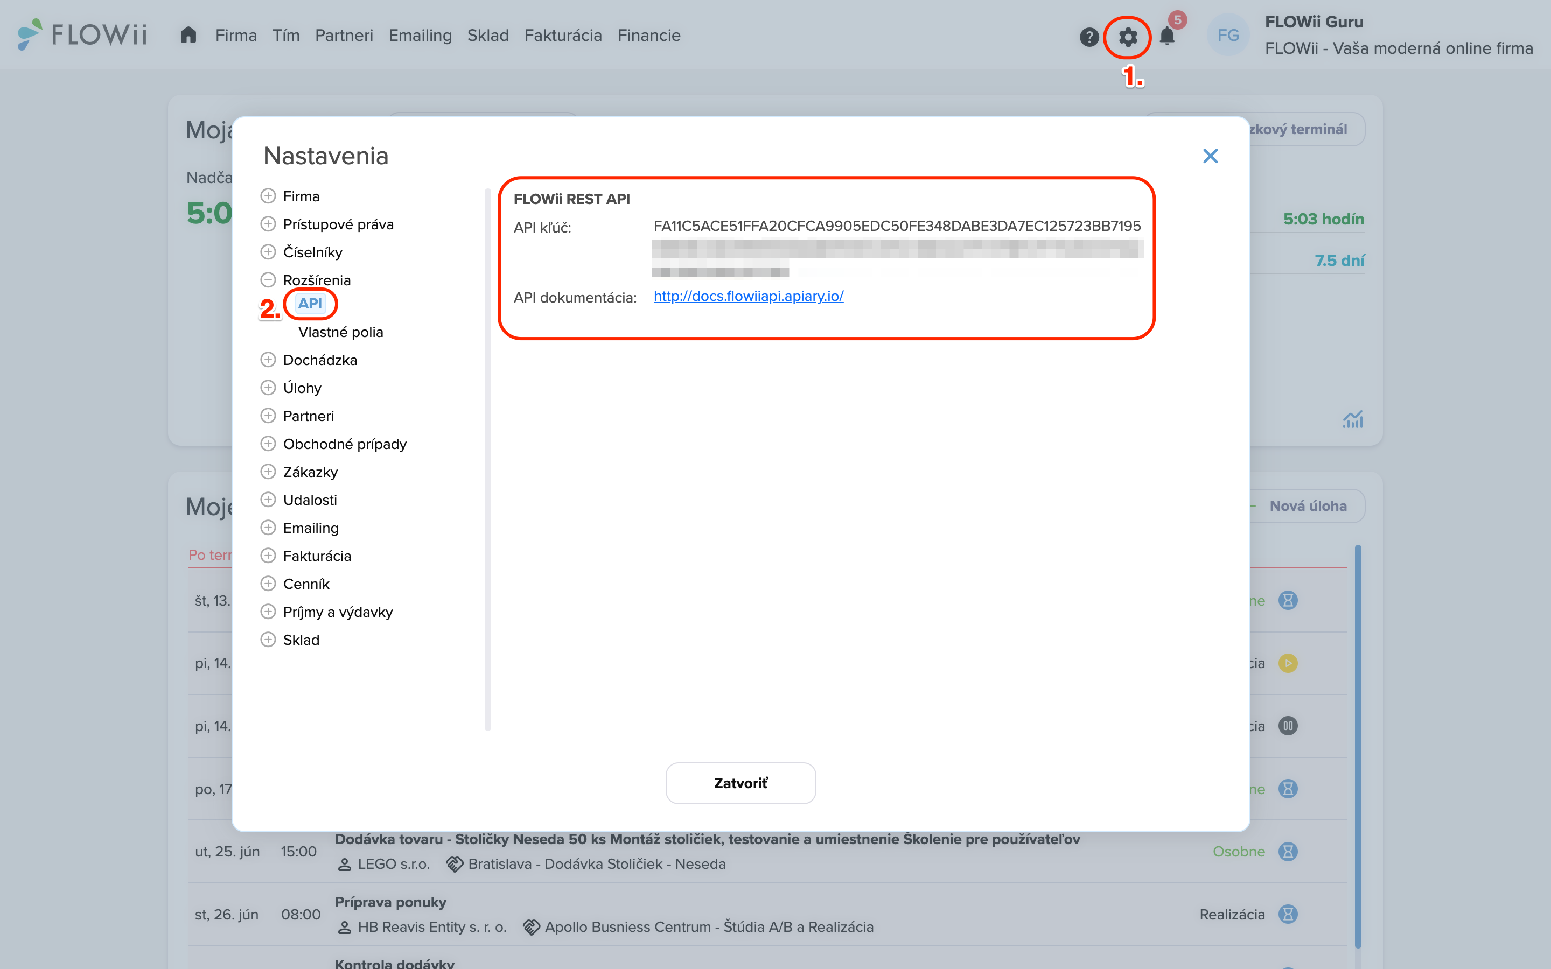Open the Emailing top menu
Screen dimensions: 1551x969
click(421, 35)
